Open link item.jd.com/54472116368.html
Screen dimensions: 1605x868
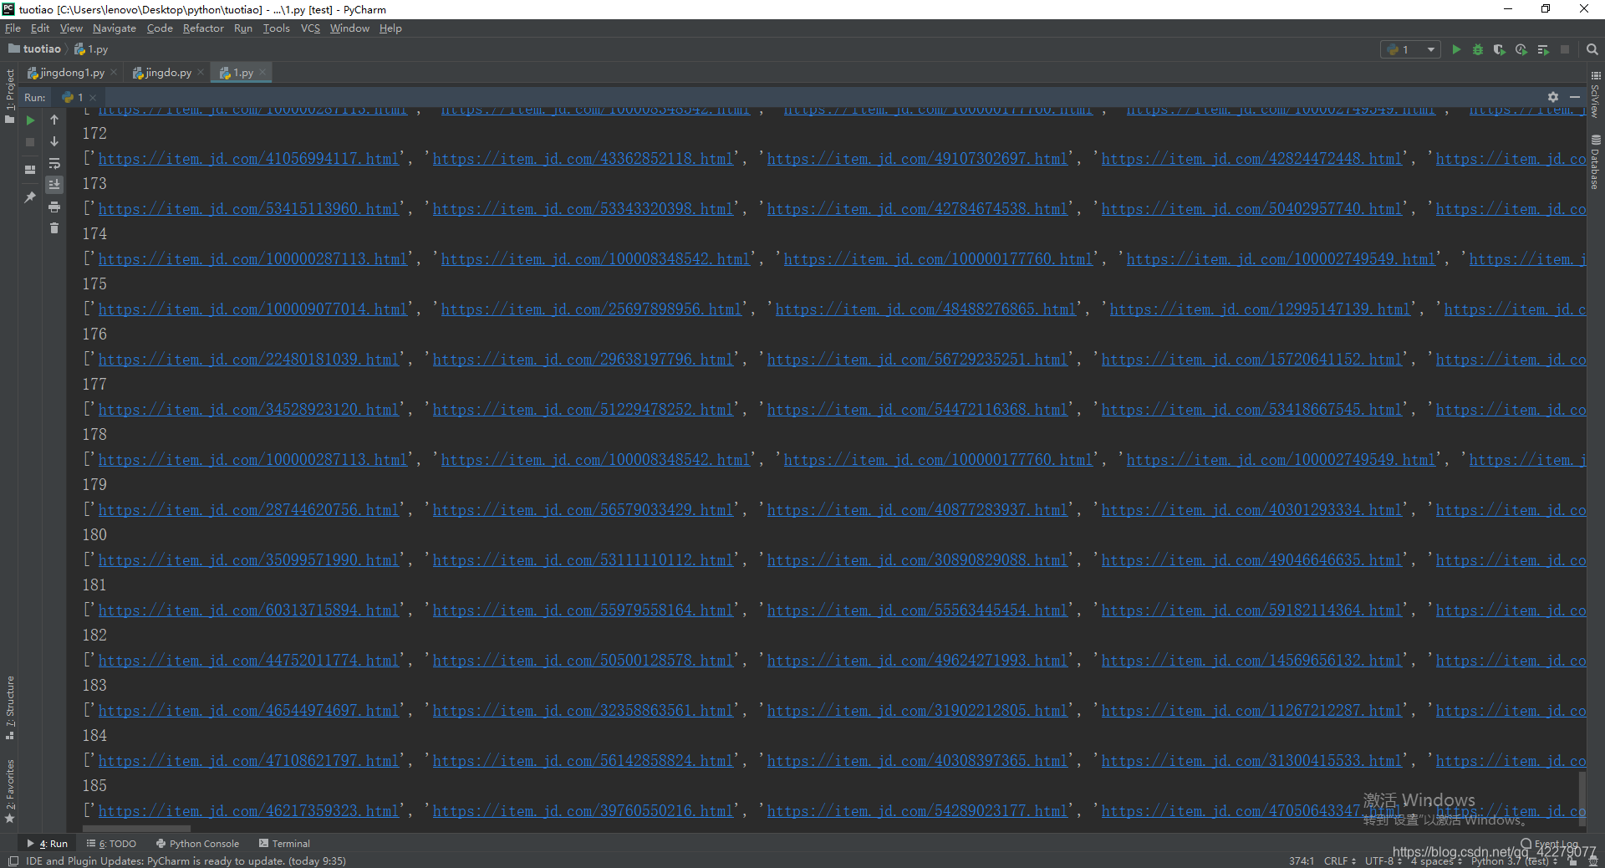pos(918,410)
